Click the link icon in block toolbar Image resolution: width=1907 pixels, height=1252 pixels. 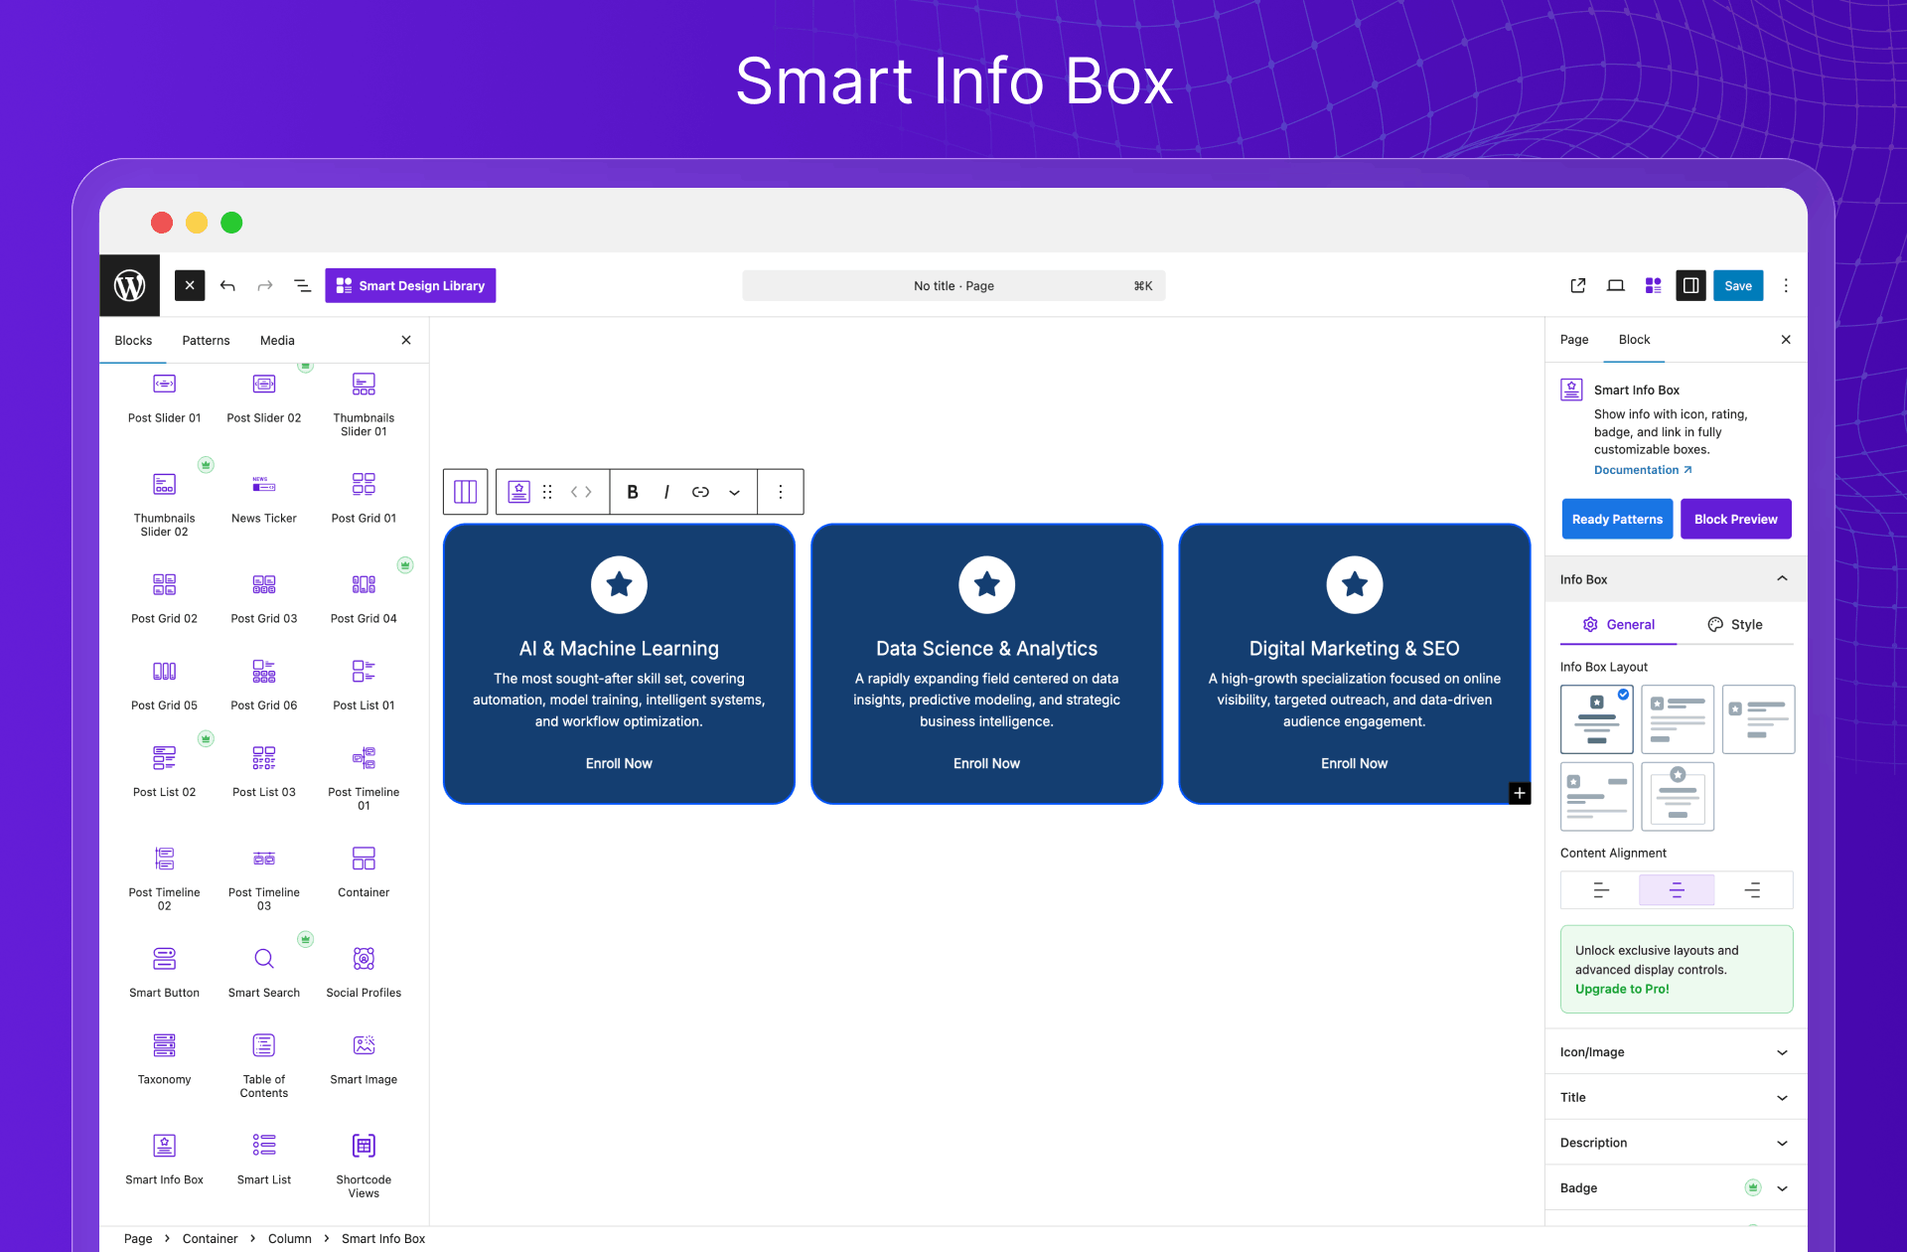[x=700, y=492]
